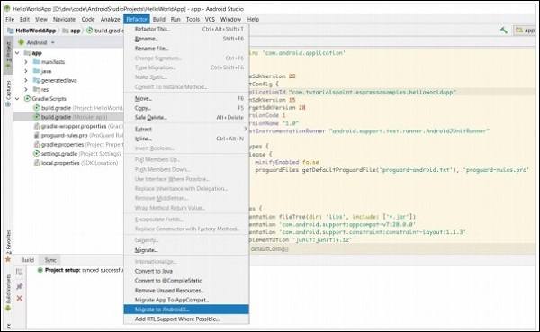The image size is (540, 332).
Task: Choose Copy... from Refactor menu
Action: coord(186,108)
